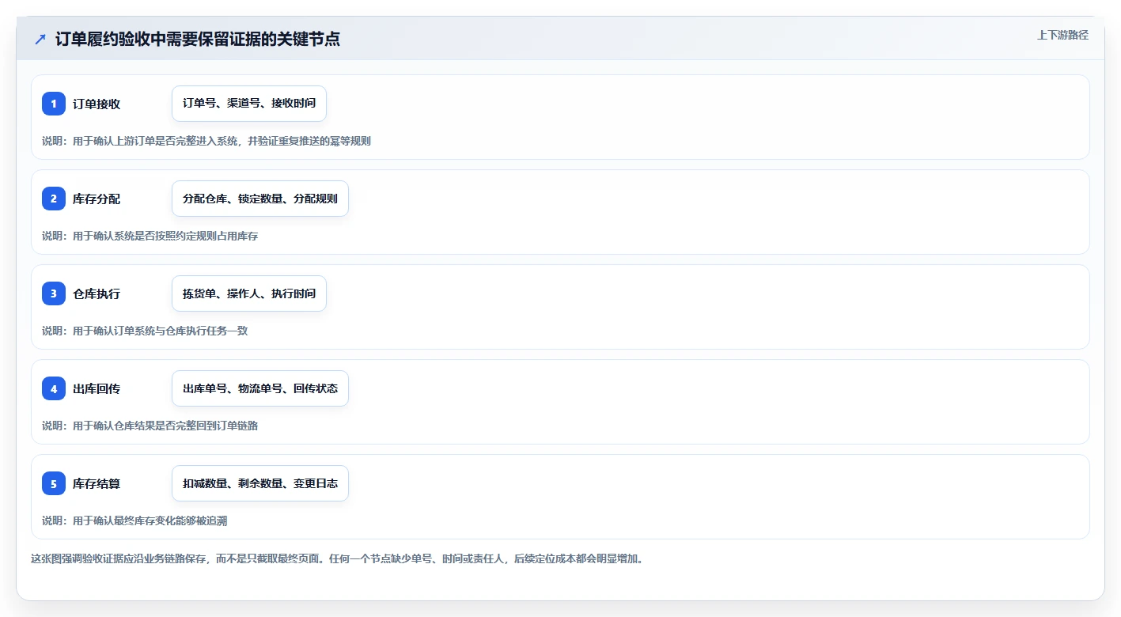This screenshot has width=1121, height=617.
Task: Click the 订单号、渠道号、接收时间 chip
Action: [249, 104]
